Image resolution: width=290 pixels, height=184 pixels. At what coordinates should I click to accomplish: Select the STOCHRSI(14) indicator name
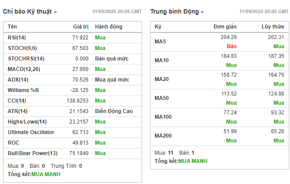tap(26, 59)
